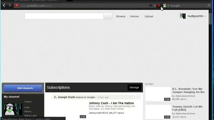Click the YouTube site icon in address bar
The image size is (214, 120).
[x=17, y=6]
